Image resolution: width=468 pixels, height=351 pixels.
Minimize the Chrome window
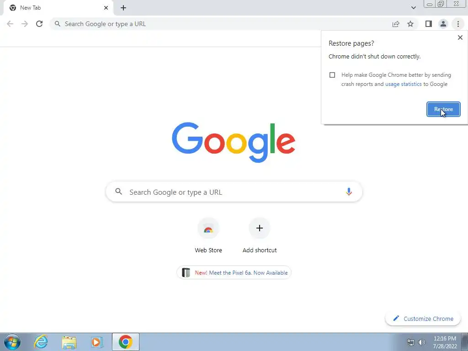(x=430, y=4)
